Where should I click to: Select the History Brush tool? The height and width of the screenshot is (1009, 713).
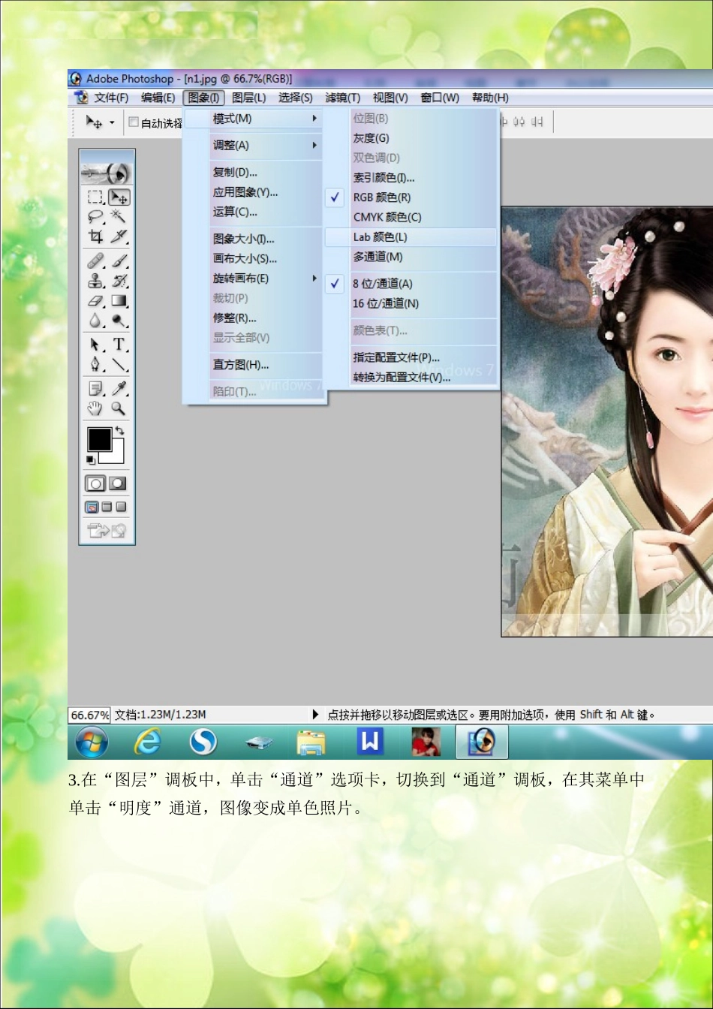[119, 282]
